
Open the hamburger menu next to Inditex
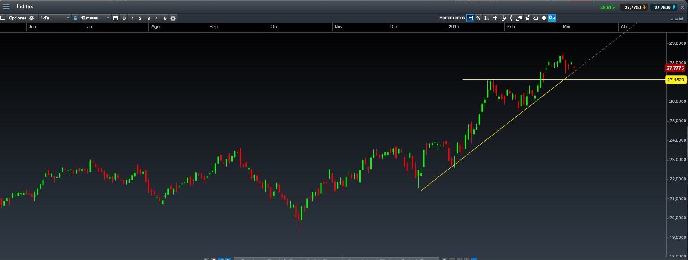[x=6, y=7]
